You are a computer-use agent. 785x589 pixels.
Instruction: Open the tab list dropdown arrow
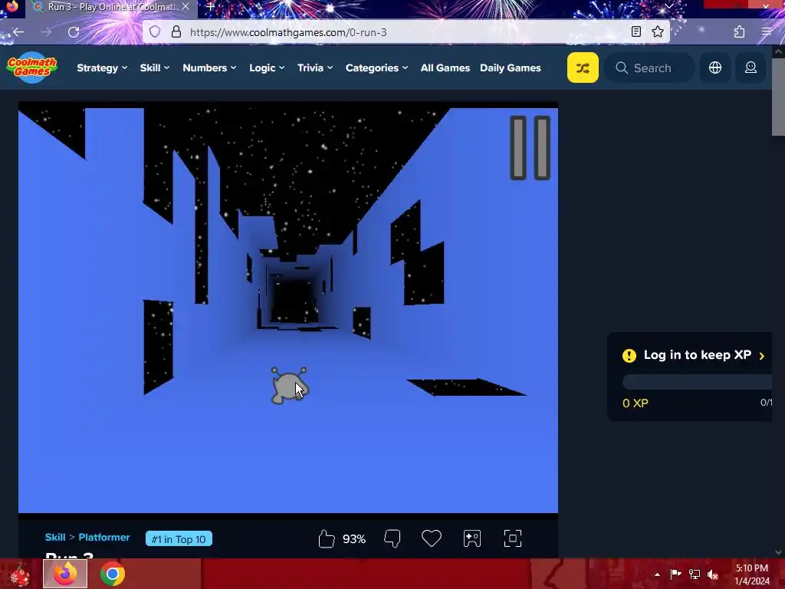(669, 6)
